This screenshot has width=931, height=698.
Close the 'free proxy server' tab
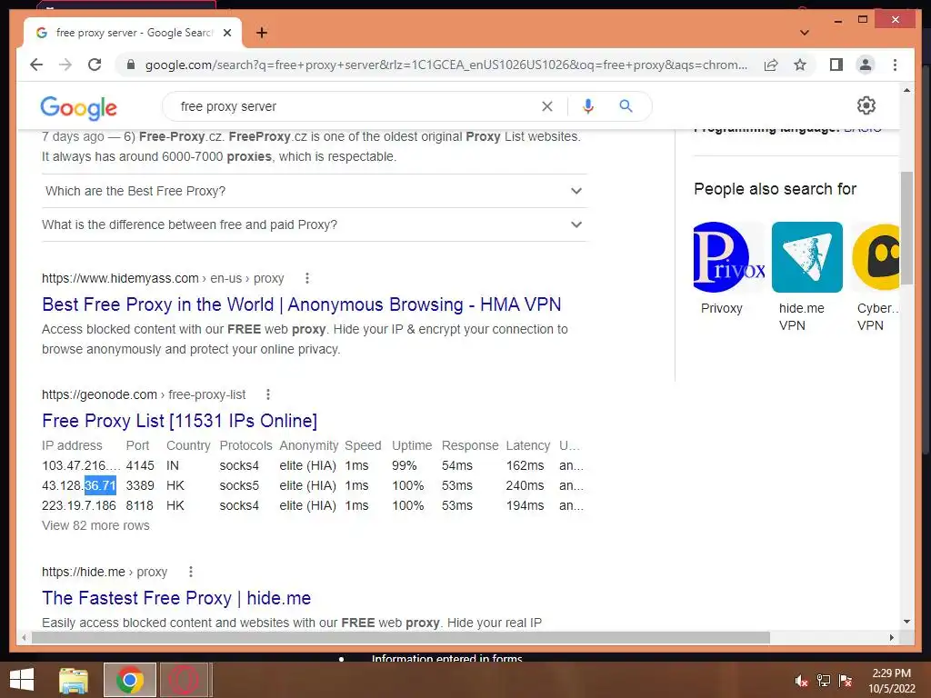(x=226, y=33)
